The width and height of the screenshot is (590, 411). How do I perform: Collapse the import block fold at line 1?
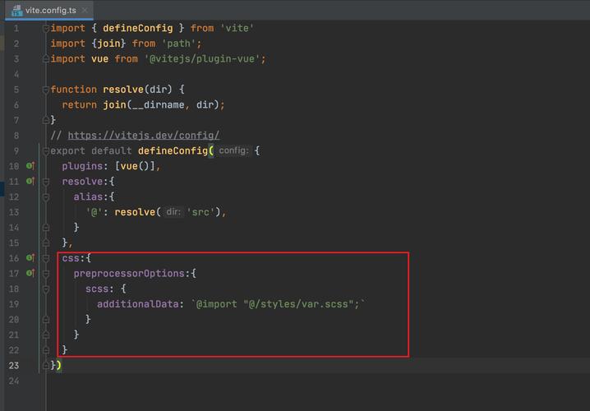[x=46, y=28]
